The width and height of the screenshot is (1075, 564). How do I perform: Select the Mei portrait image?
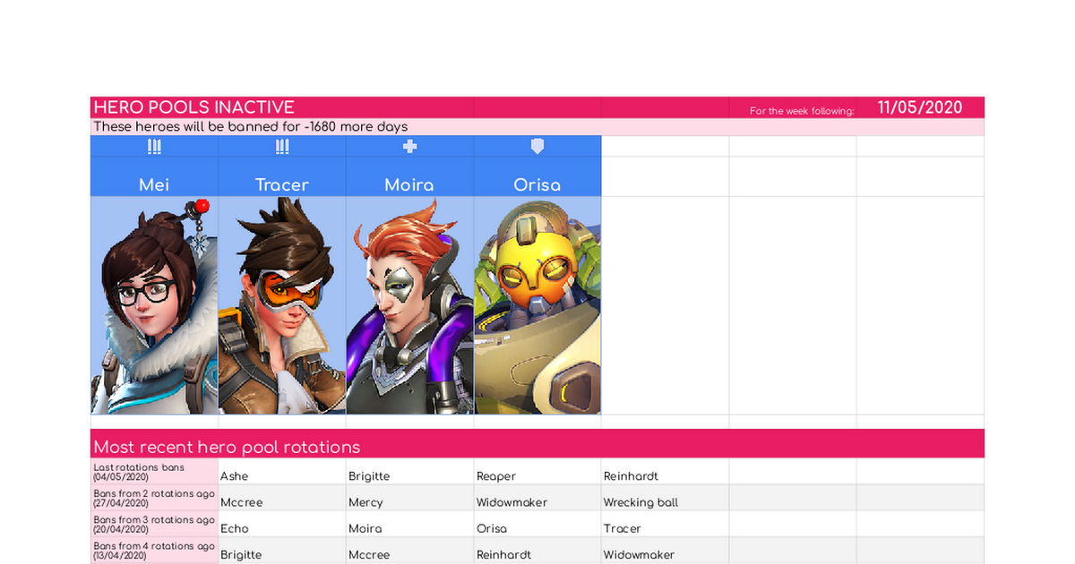154,305
